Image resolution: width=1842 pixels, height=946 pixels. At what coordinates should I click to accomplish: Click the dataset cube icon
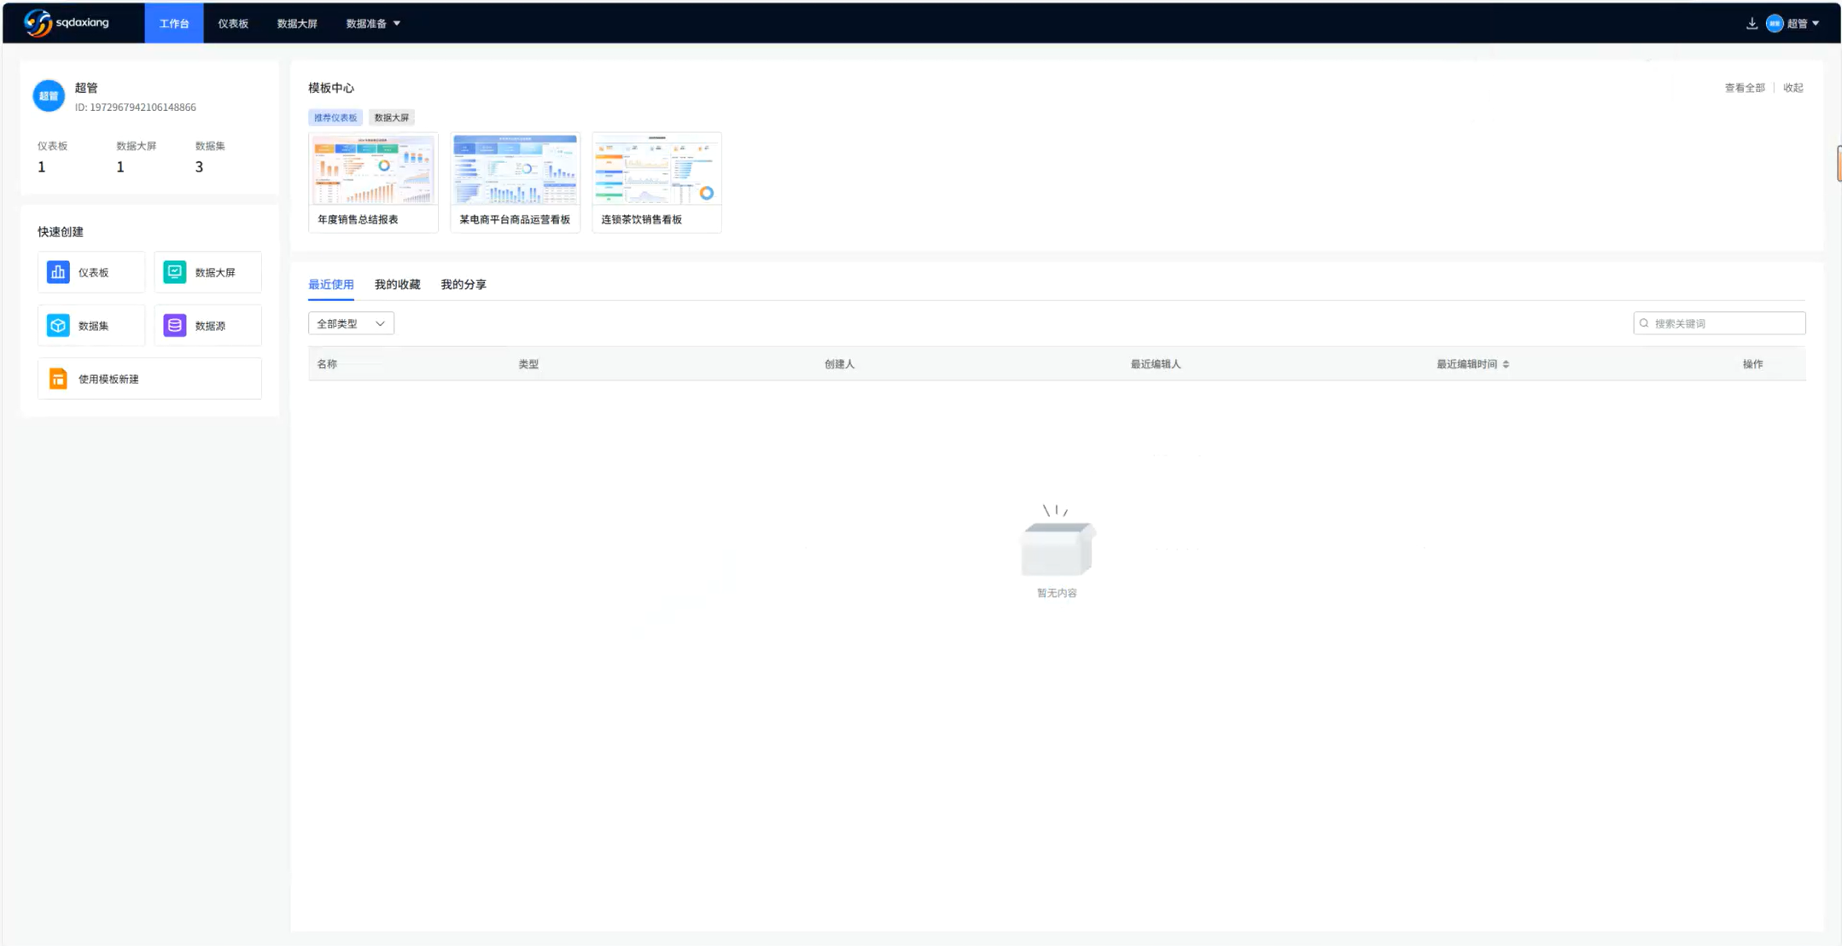point(57,325)
